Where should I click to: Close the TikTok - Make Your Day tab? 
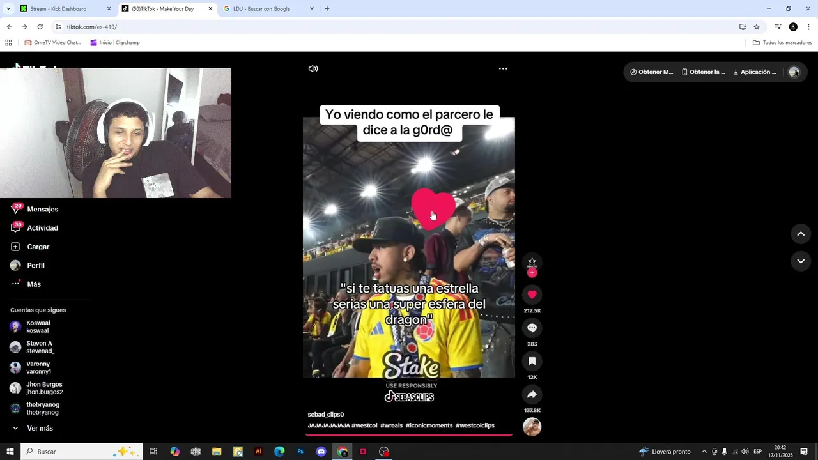(x=210, y=9)
